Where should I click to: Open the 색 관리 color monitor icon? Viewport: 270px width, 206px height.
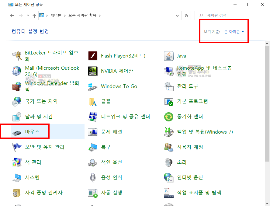click(17, 162)
